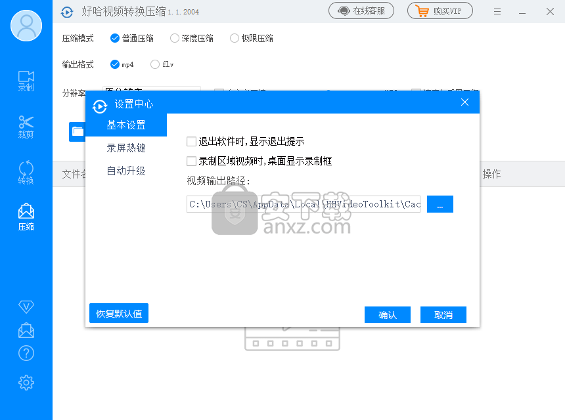565x420 pixels.
Task: Browse output path with the ... button
Action: pyautogui.click(x=440, y=204)
